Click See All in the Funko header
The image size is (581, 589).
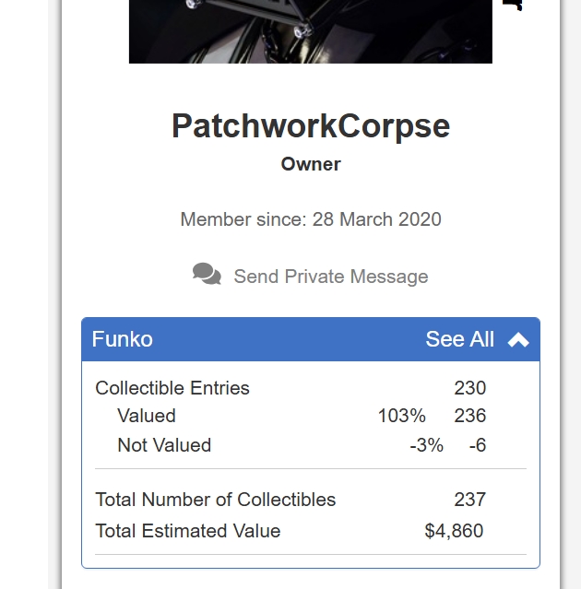click(459, 339)
